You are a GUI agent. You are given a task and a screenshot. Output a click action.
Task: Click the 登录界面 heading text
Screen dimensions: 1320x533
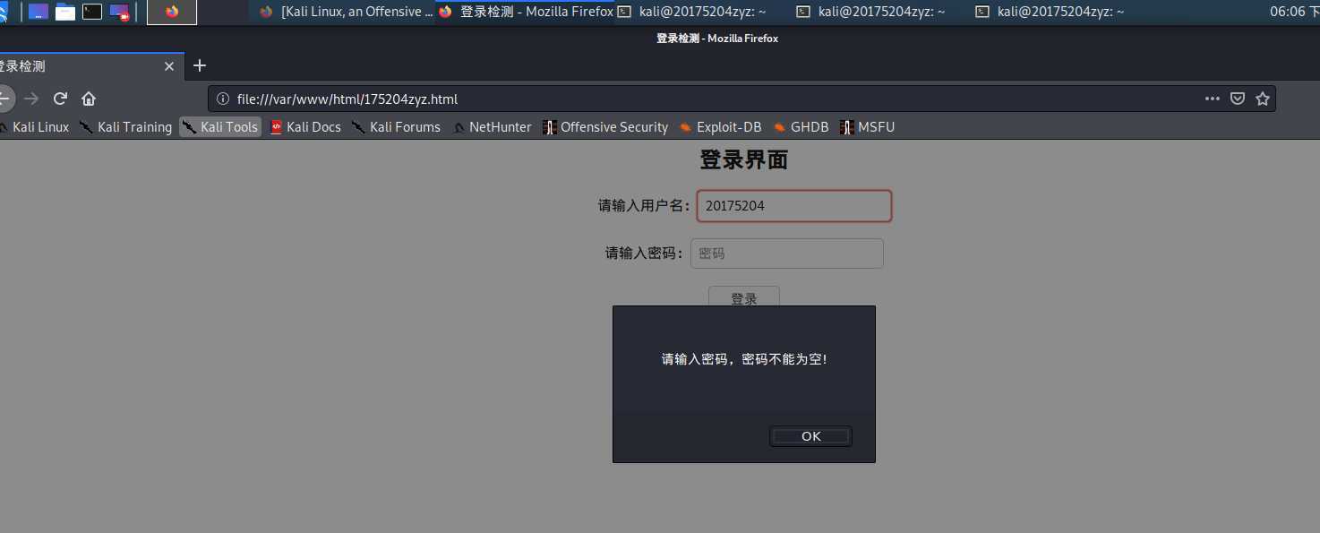(x=743, y=160)
